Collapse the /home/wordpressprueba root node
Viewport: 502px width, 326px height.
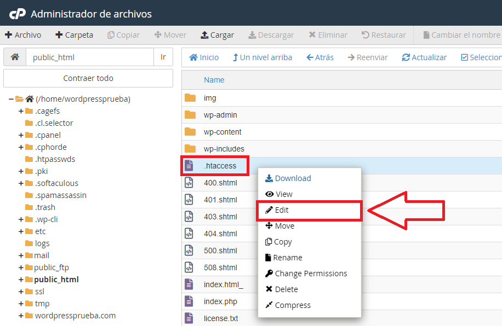(x=11, y=99)
